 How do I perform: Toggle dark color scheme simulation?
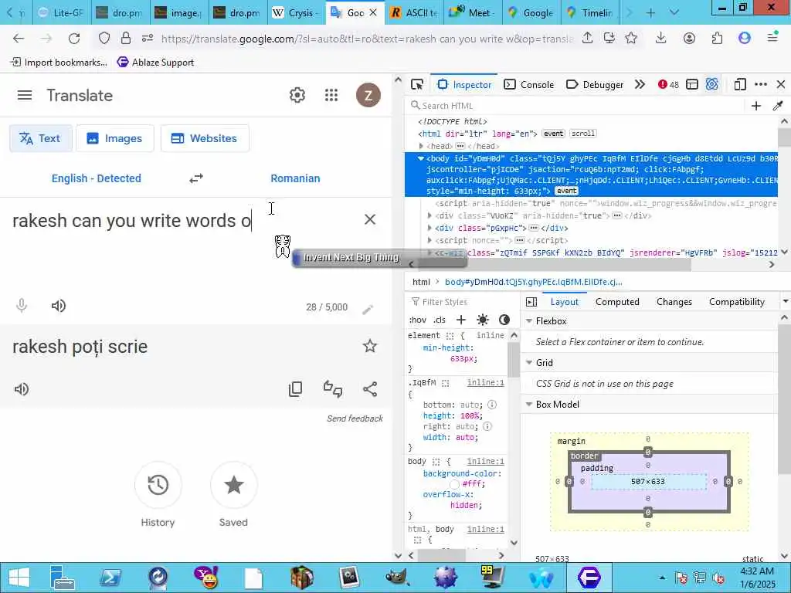pos(504,320)
